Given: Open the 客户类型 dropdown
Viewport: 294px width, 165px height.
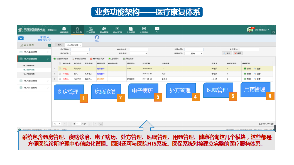Looking at the screenshot, I should (80, 54).
